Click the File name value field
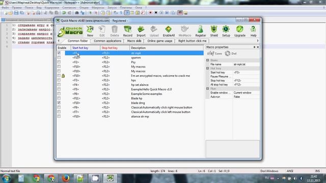The image size is (326, 183). [246, 65]
